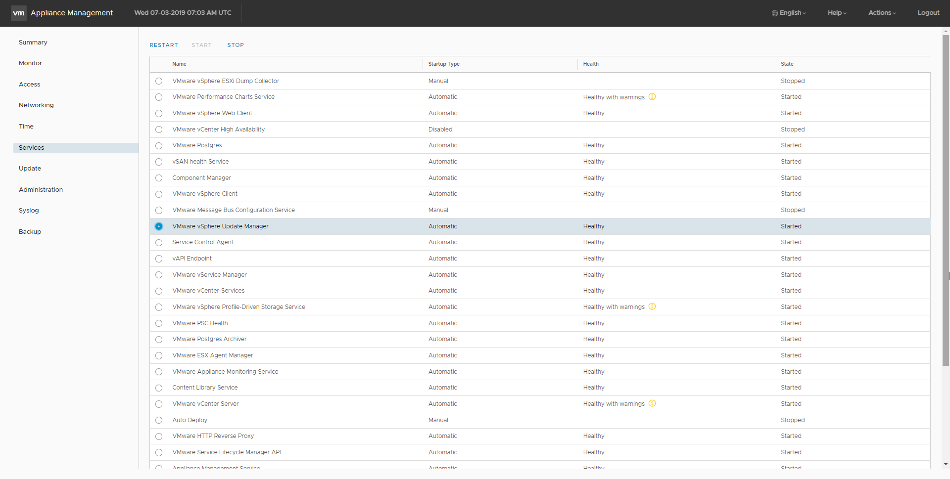Open the Help dropdown menu
Viewport: 950px width, 479px height.
837,13
